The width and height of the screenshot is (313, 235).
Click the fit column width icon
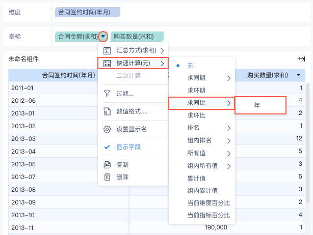(x=301, y=59)
